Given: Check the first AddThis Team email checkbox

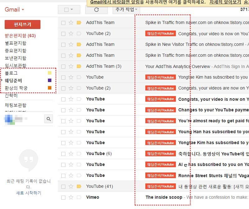Looking at the screenshot, I should pyautogui.click(x=63, y=23).
